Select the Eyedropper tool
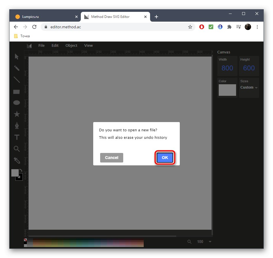The width and height of the screenshot is (273, 258). point(16,160)
